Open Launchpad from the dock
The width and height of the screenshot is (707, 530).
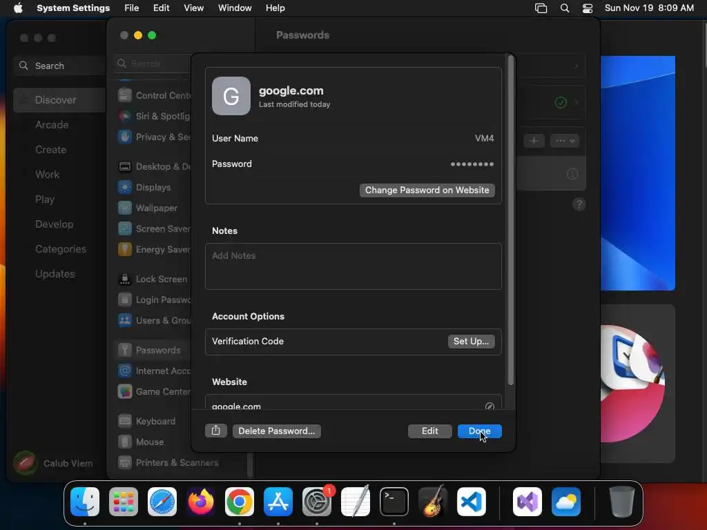[124, 502]
